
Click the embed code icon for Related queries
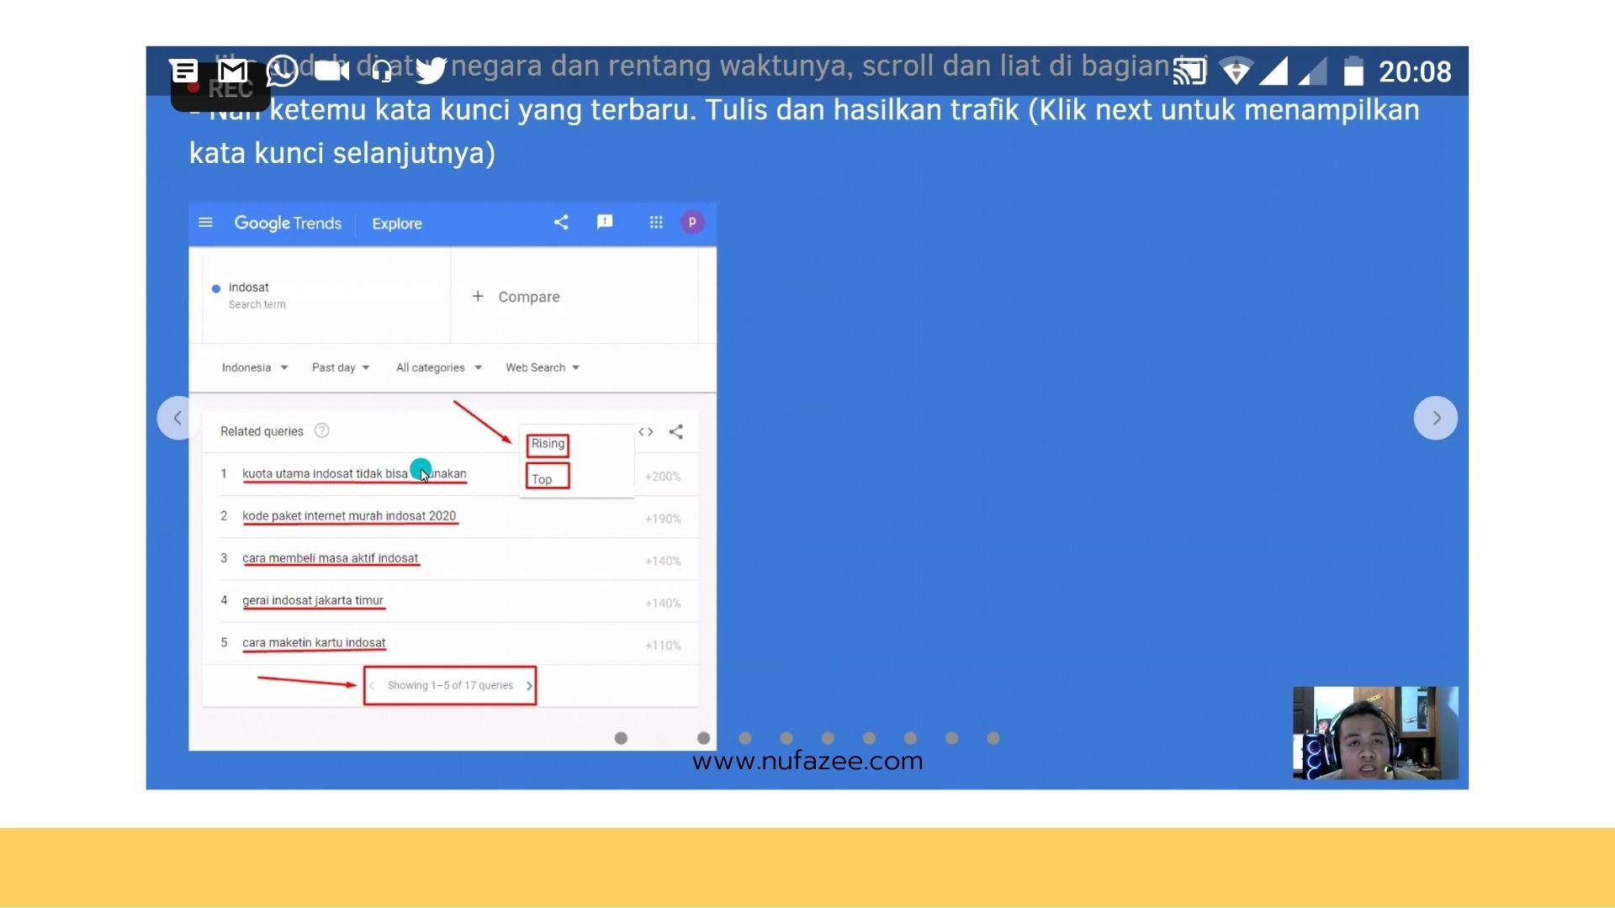(x=645, y=432)
